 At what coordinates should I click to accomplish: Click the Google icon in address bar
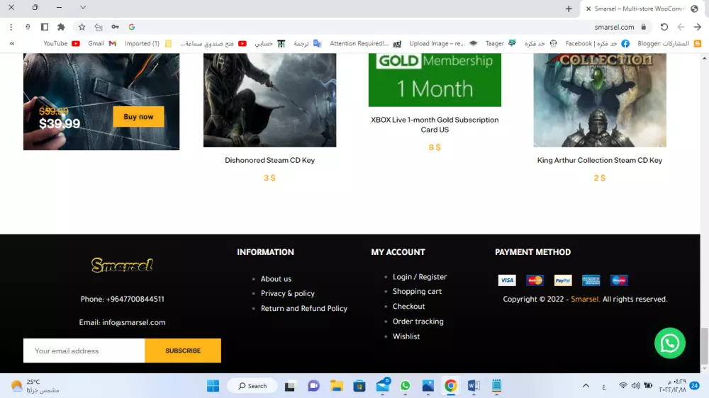pyautogui.click(x=132, y=27)
